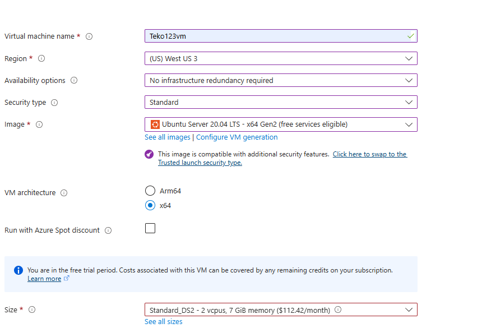The image size is (482, 328).
Task: Click the Configure VM generation link
Action: (x=237, y=137)
